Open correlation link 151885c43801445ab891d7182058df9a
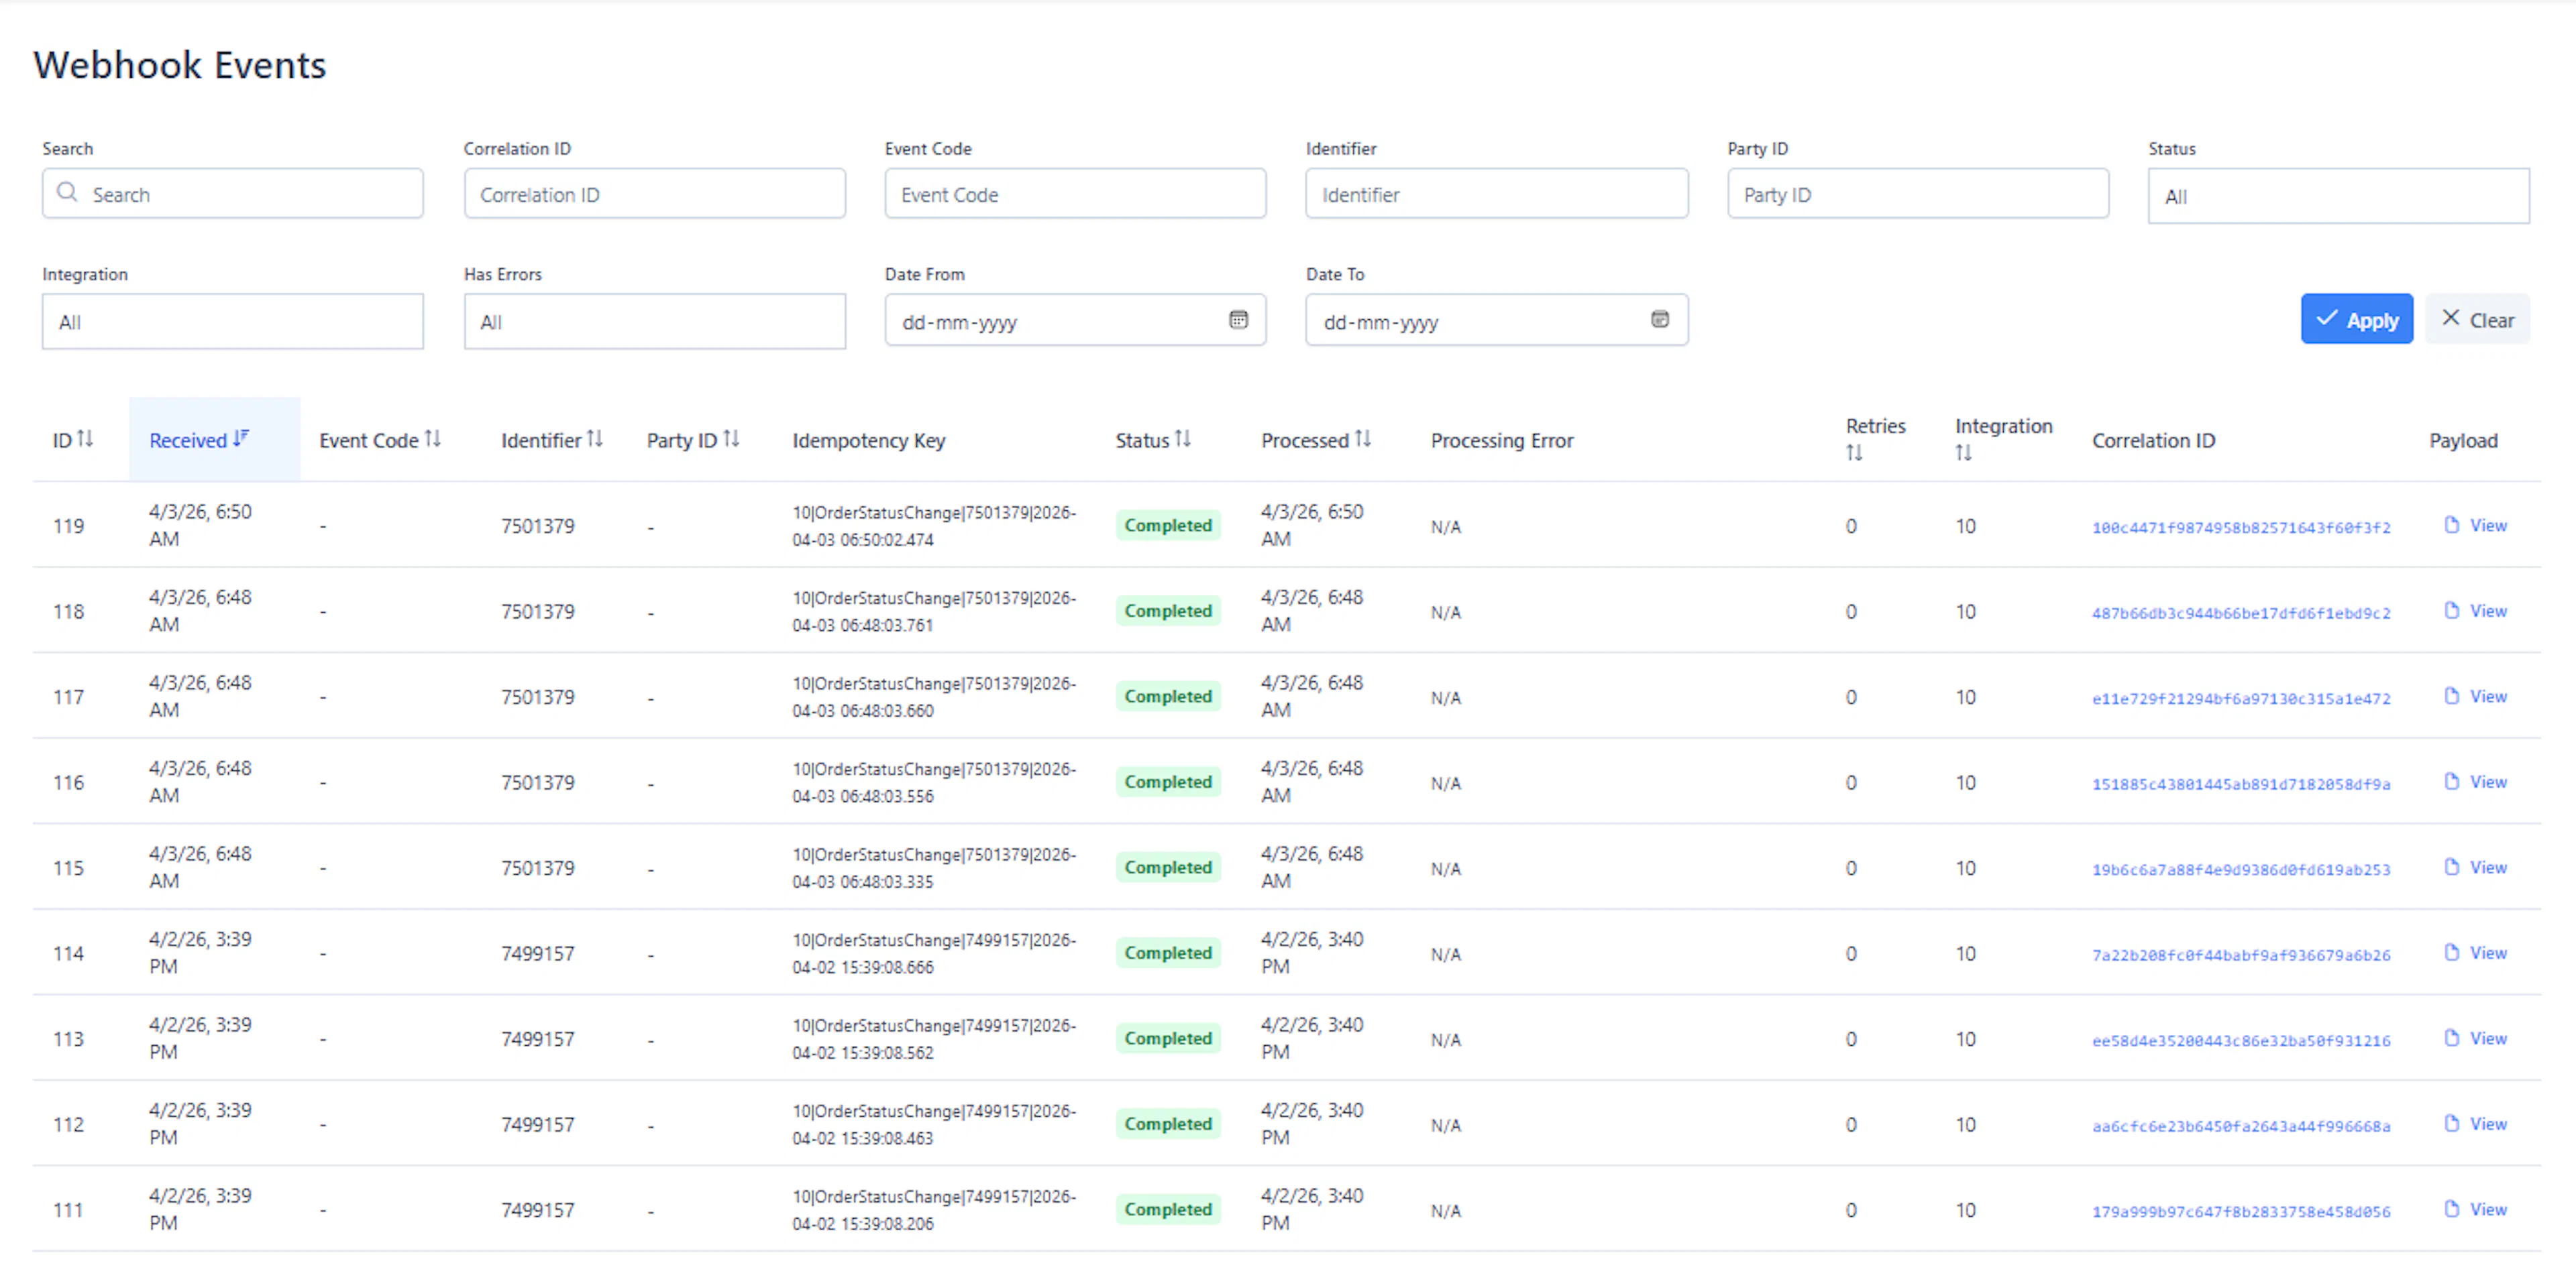The width and height of the screenshot is (2576, 1261). point(2241,786)
